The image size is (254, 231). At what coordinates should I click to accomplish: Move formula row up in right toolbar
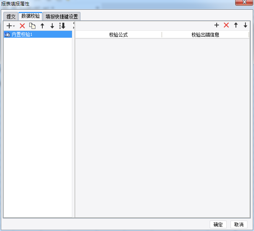(236, 25)
